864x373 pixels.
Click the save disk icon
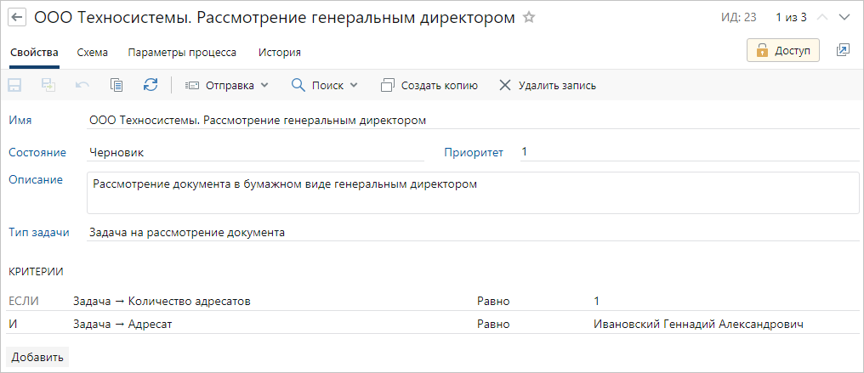click(x=14, y=85)
